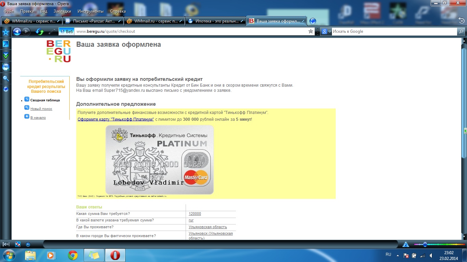The image size is (467, 262).
Task: Open the Windows Start button
Action: [9, 255]
